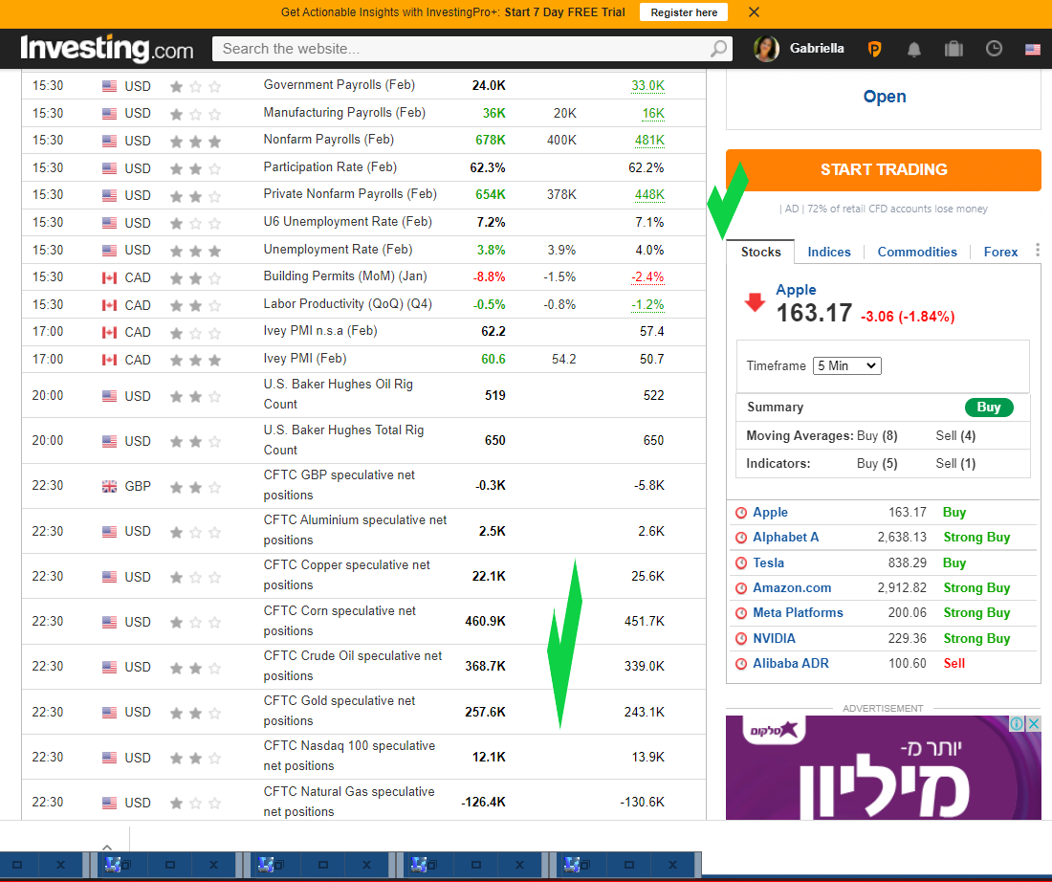The height and width of the screenshot is (882, 1052).
Task: Open U.S. Baker Hughes Oil Rig Count event
Action: tap(339, 394)
